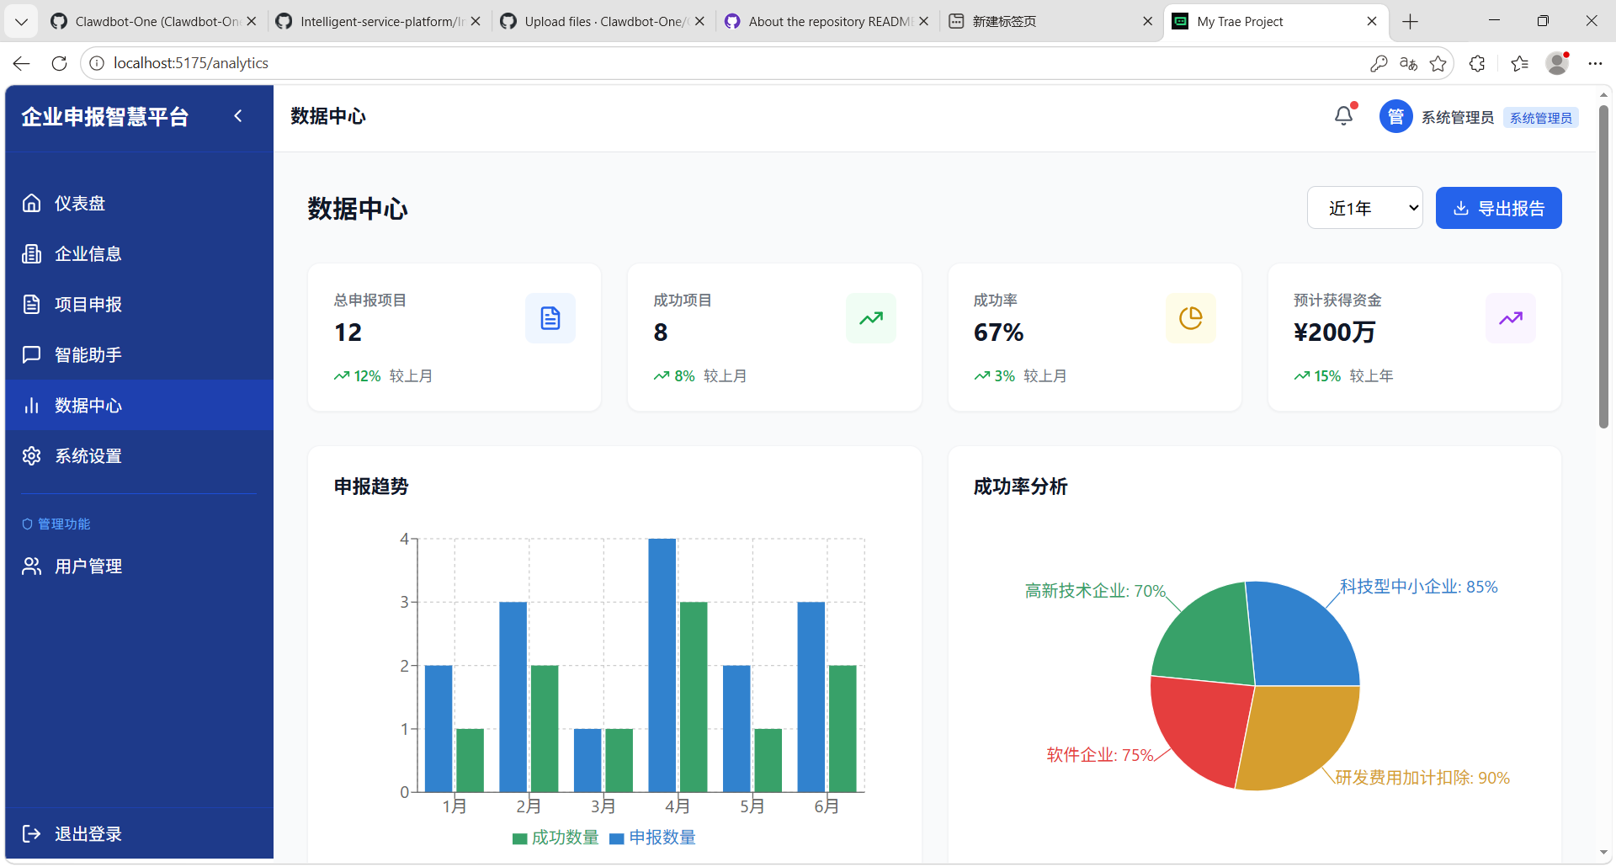The image size is (1616, 867).
Task: Toggle the 申报数量 legend series
Action: point(652,838)
